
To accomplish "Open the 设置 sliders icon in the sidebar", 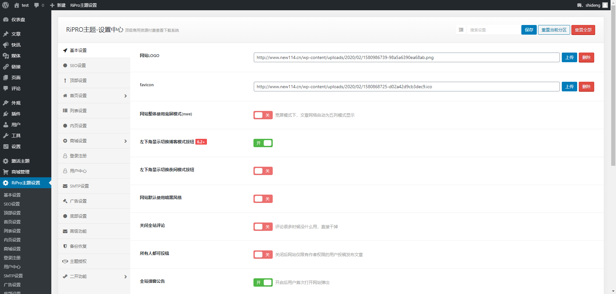I will coord(6,147).
